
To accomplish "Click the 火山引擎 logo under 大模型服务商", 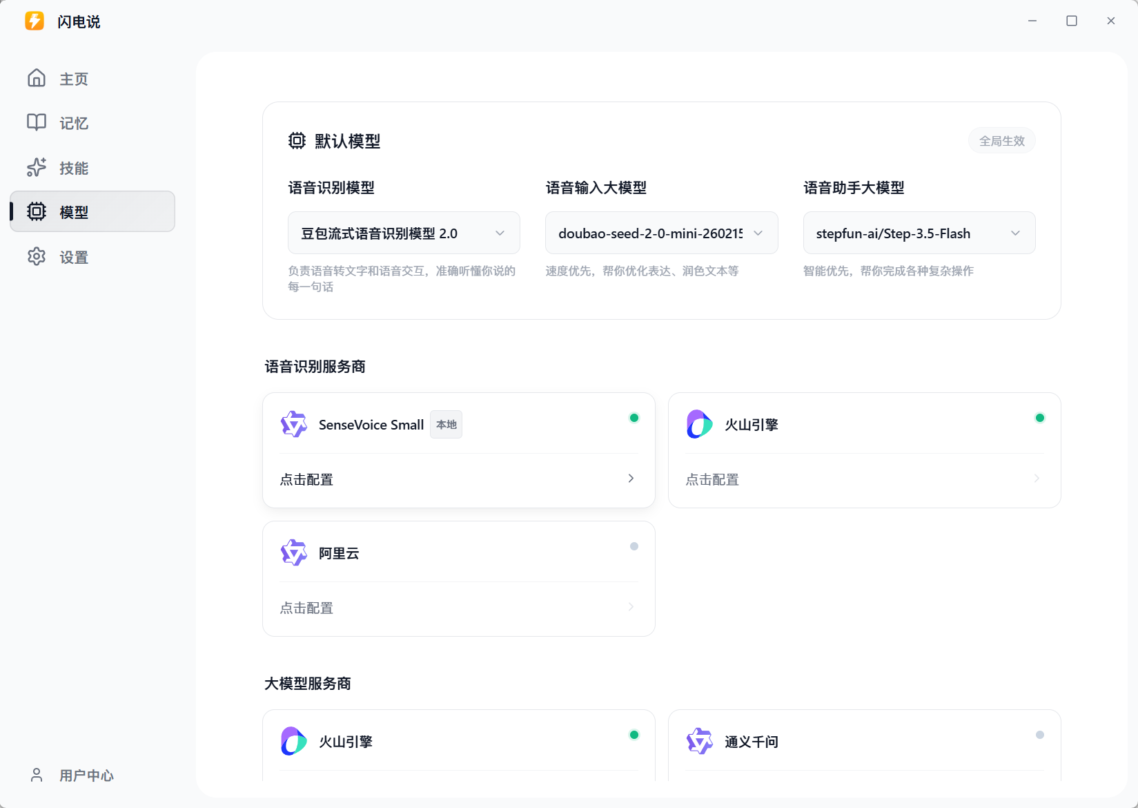I will [x=294, y=741].
